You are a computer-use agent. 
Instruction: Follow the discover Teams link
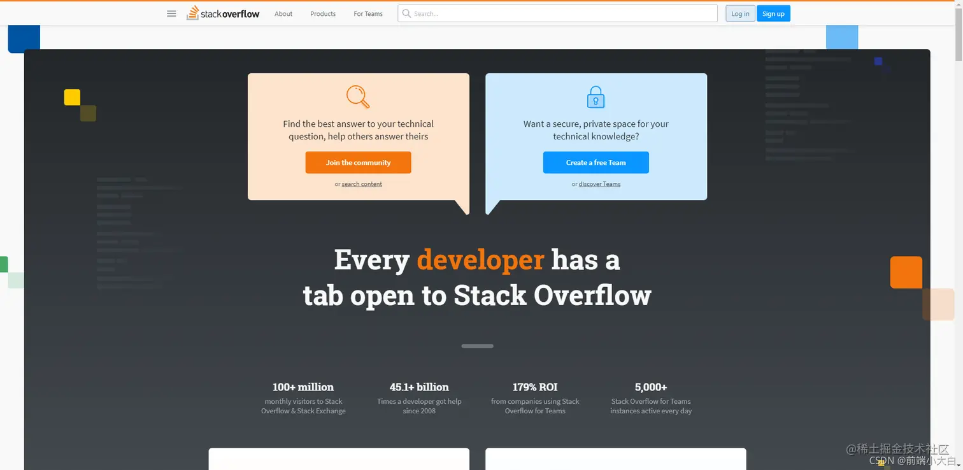pyautogui.click(x=599, y=184)
